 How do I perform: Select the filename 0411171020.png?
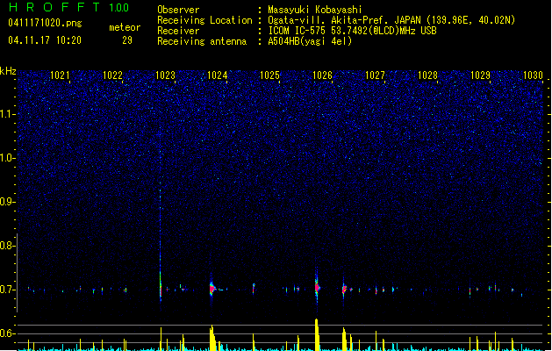click(45, 23)
